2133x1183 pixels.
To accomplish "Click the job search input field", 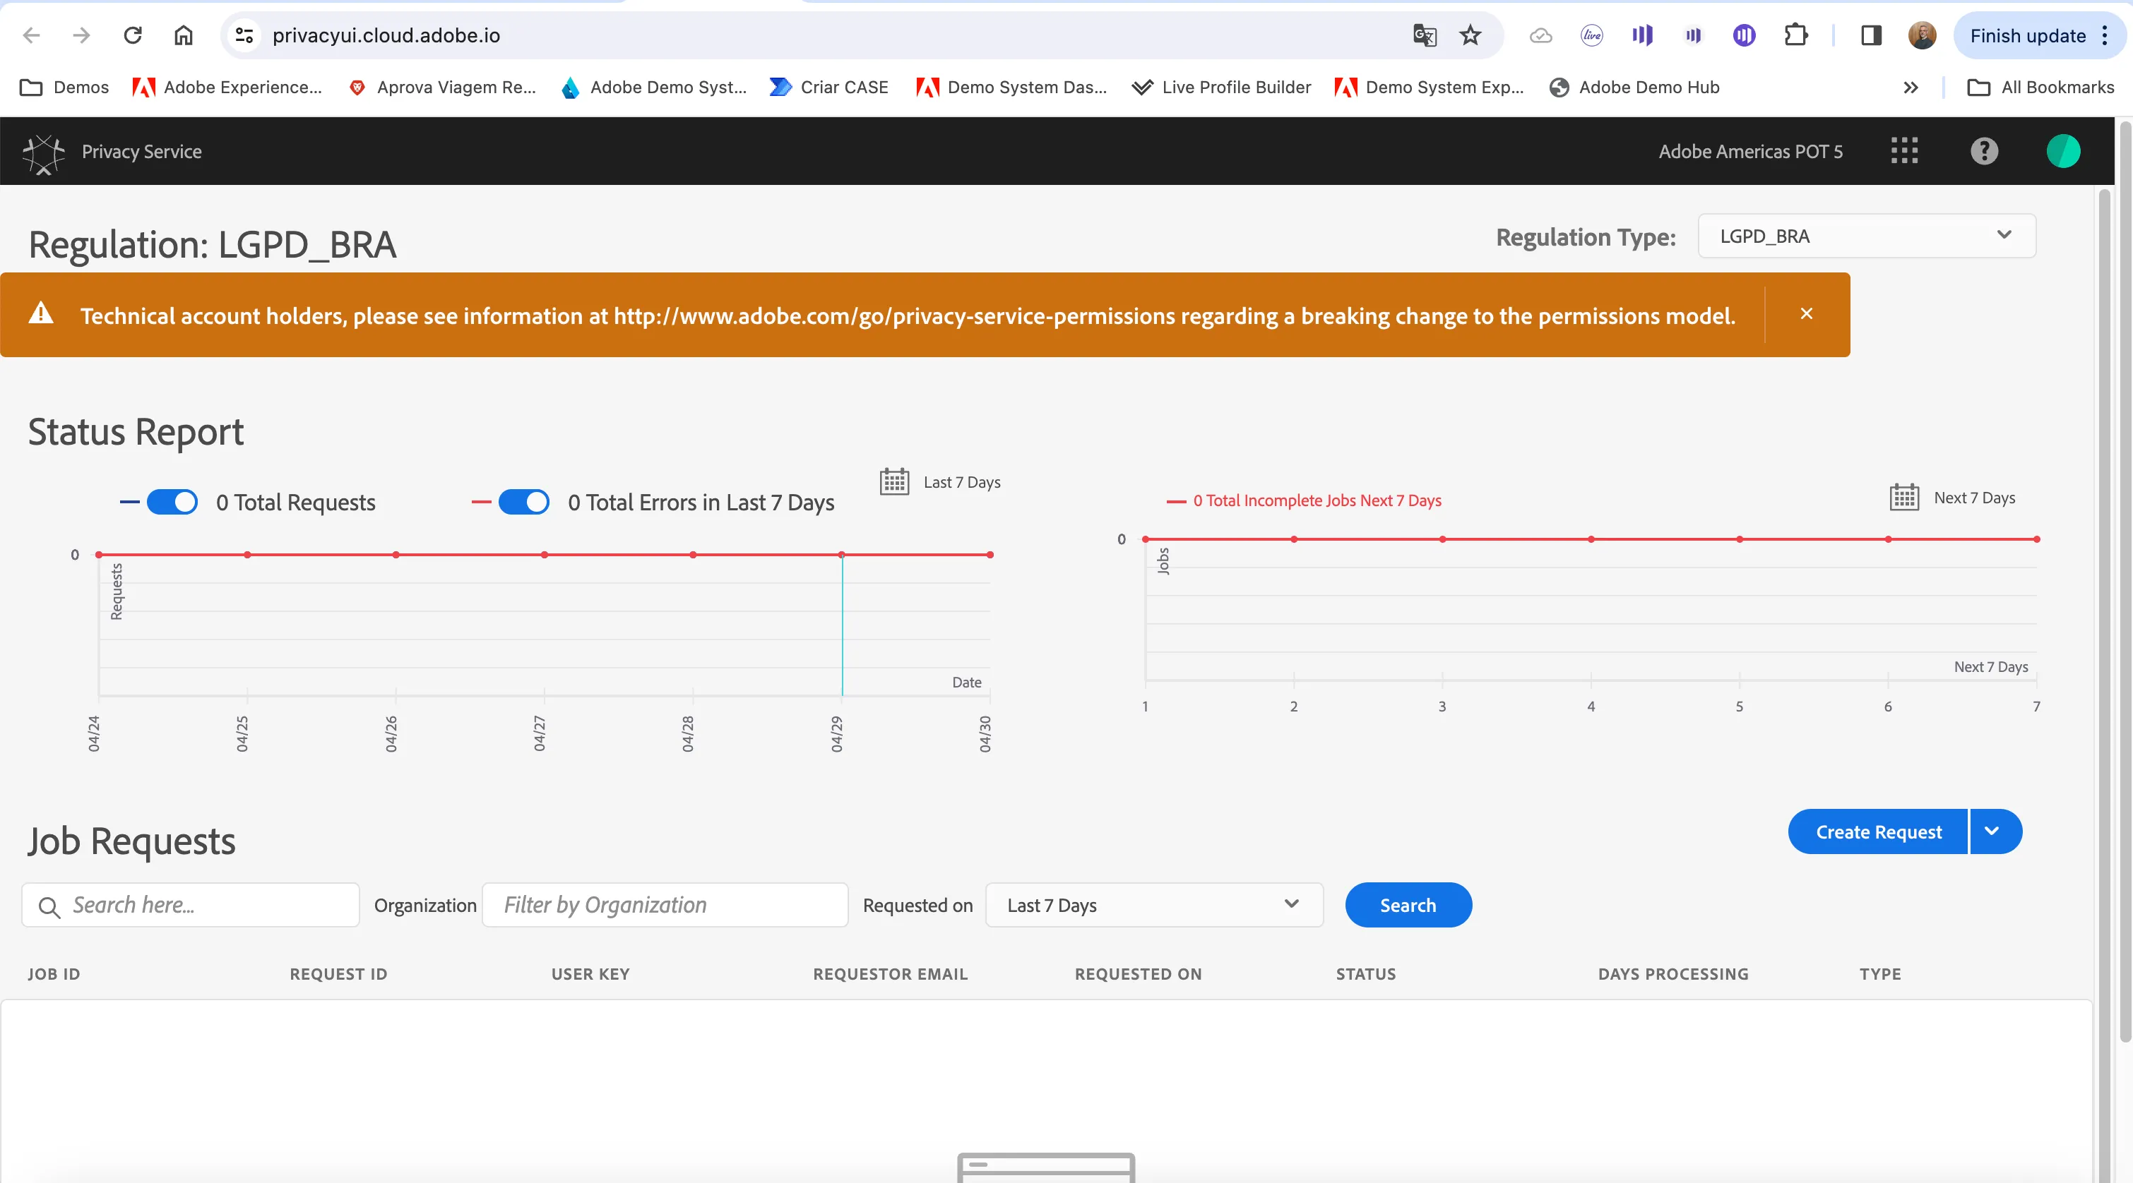I will tap(191, 905).
